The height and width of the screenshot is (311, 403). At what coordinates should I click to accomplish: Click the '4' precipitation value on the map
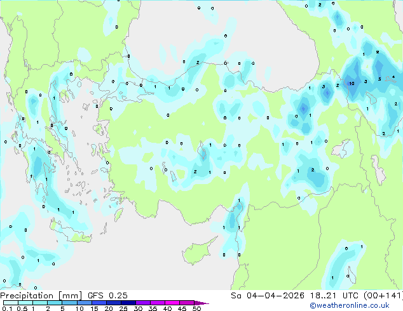[x=393, y=77]
